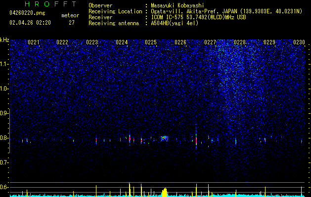This screenshot has height=197, width=311.
Task: Click the Receiving Location label
Action: [x=115, y=11]
